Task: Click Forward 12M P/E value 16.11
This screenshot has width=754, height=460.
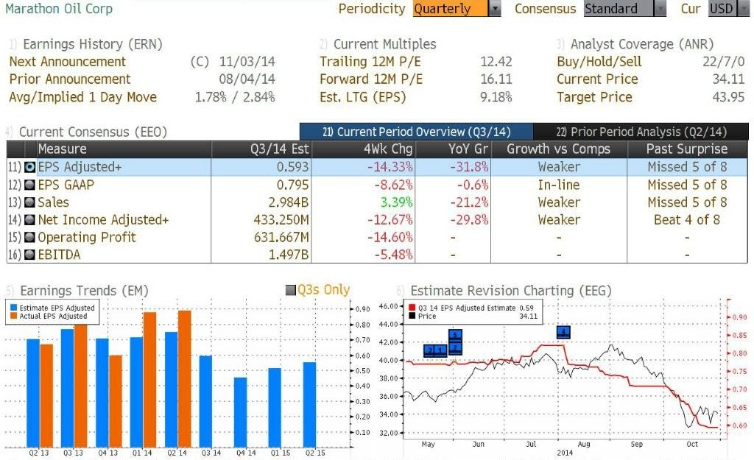Action: 496,79
